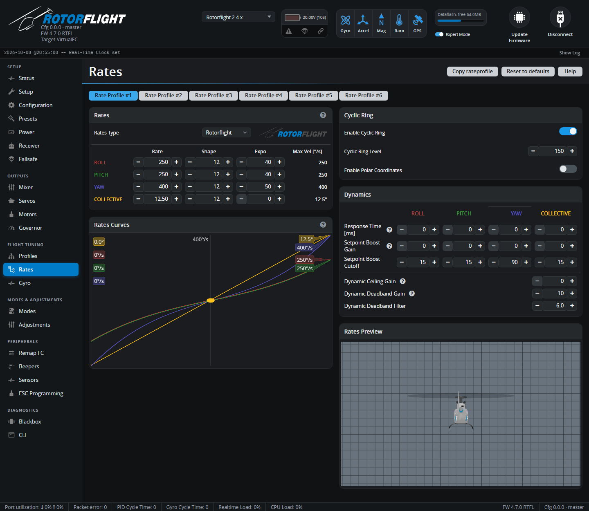Click the Update Firmware chip icon

click(519, 18)
